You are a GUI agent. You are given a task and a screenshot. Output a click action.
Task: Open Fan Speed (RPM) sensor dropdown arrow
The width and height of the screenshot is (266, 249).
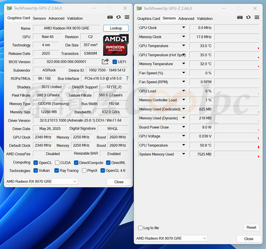pyautogui.click(x=184, y=82)
